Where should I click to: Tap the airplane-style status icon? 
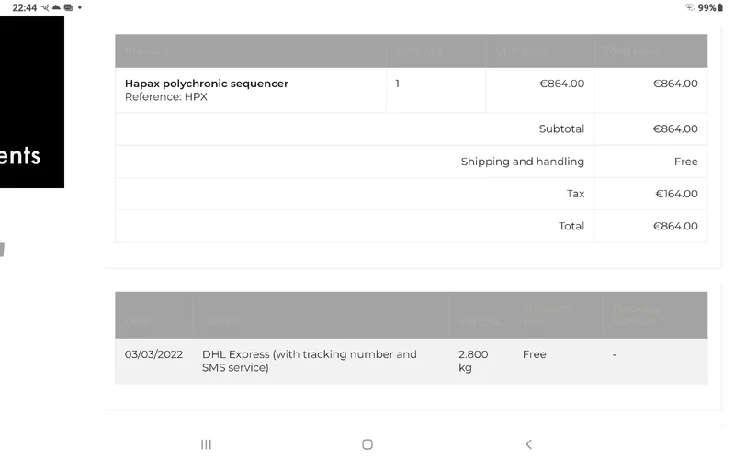point(45,7)
